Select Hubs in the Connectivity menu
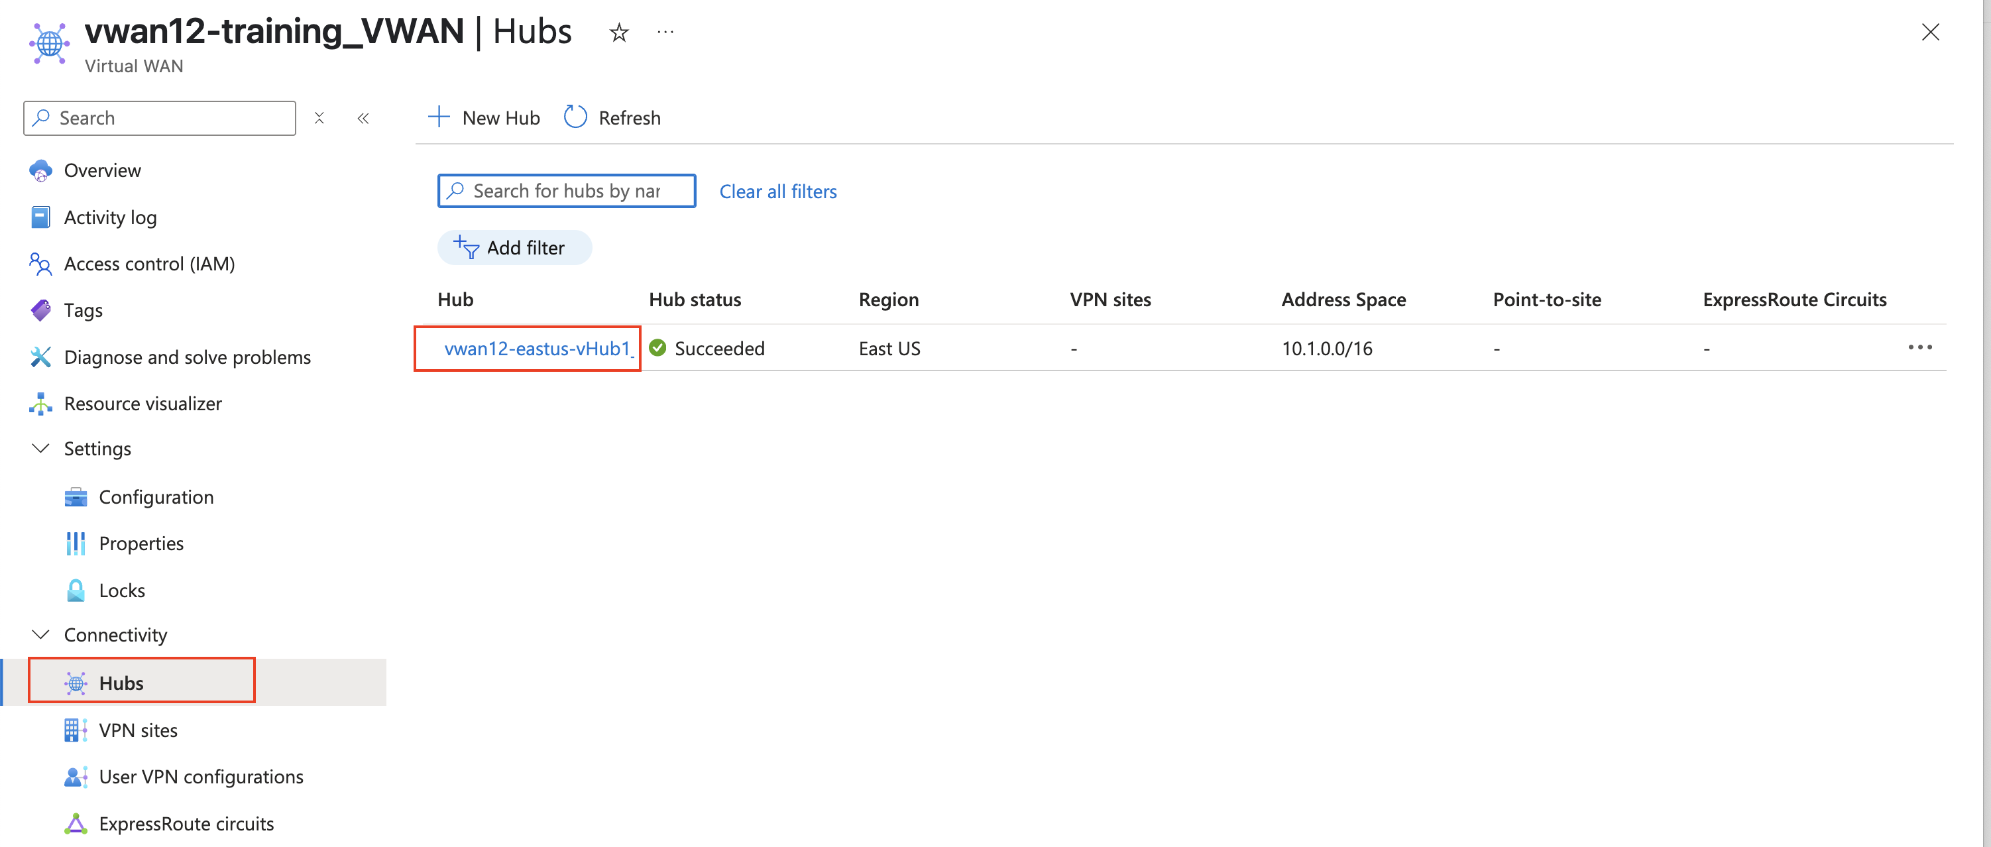1991x847 pixels. click(121, 683)
